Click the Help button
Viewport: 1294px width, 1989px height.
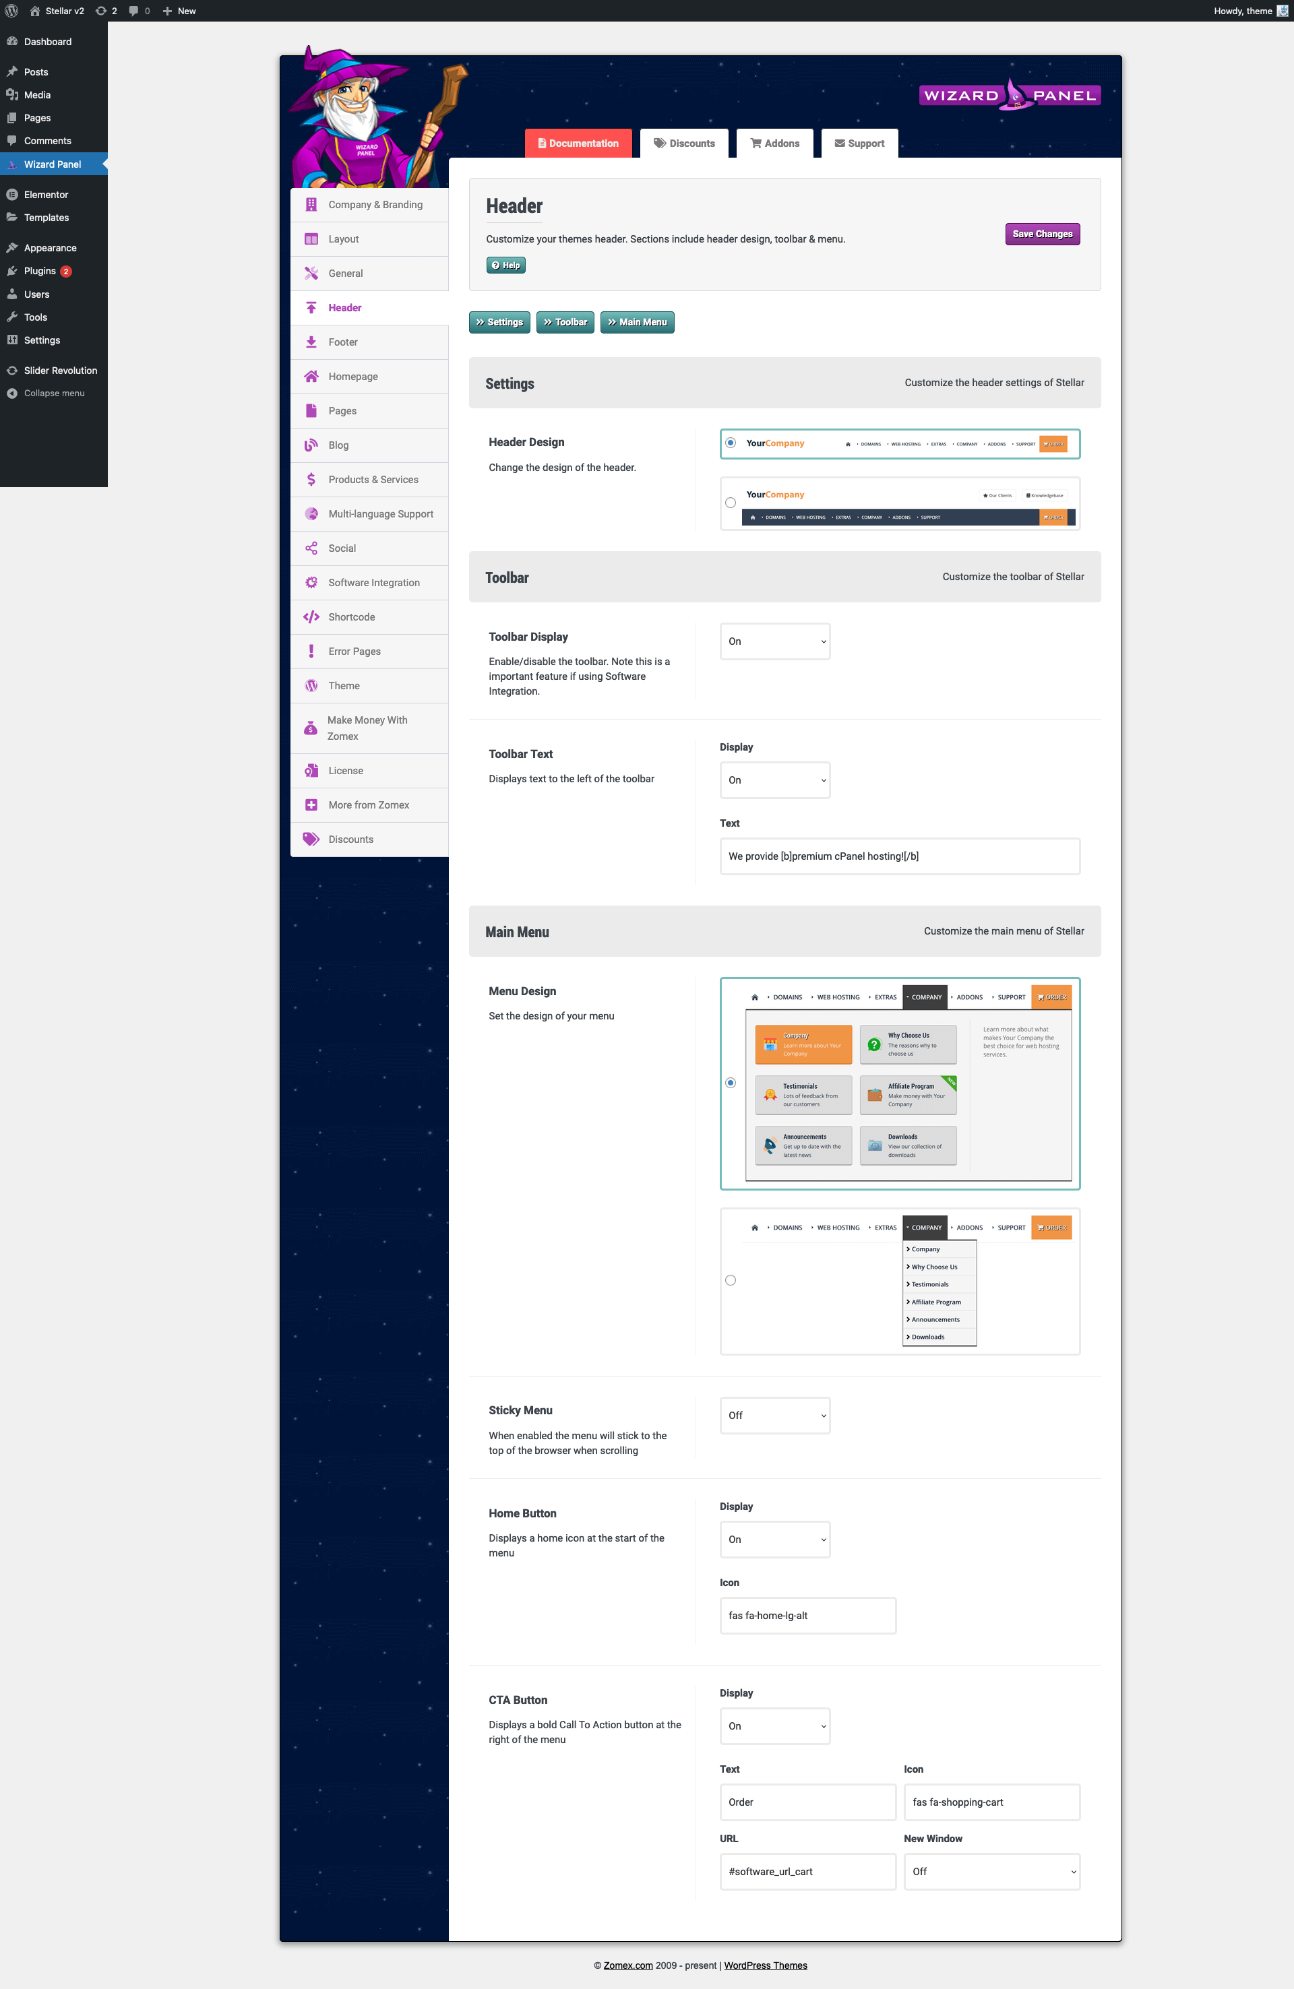point(505,265)
